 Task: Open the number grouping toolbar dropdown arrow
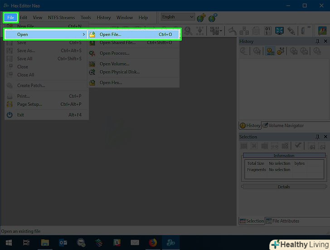pos(221,31)
